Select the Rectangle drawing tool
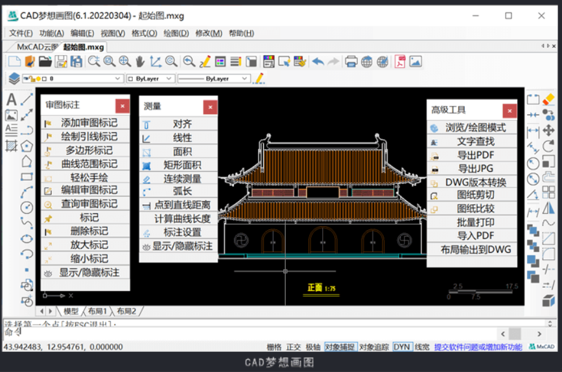Screen dimensions: 562x372 pyautogui.click(x=27, y=177)
